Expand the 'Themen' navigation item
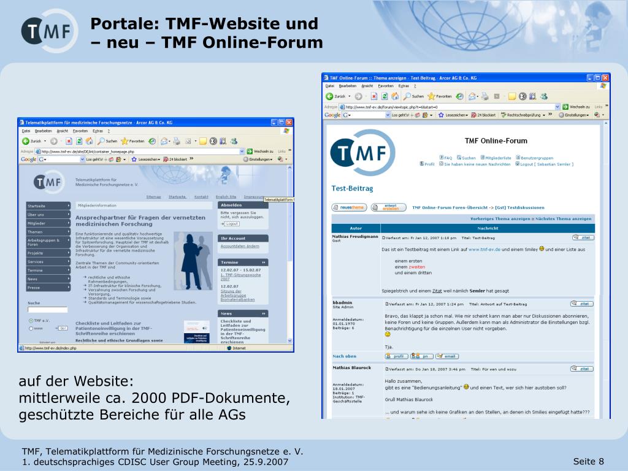Viewport: 628px width, 471px height. (48, 232)
